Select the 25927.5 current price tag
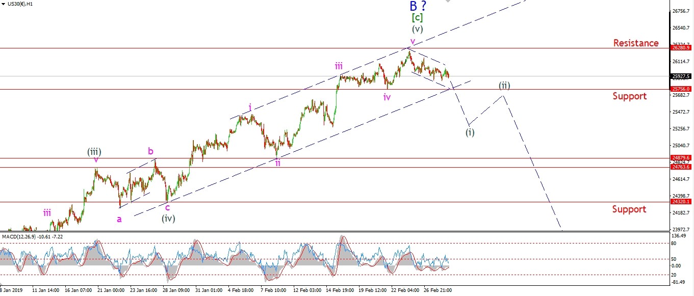 pos(681,76)
